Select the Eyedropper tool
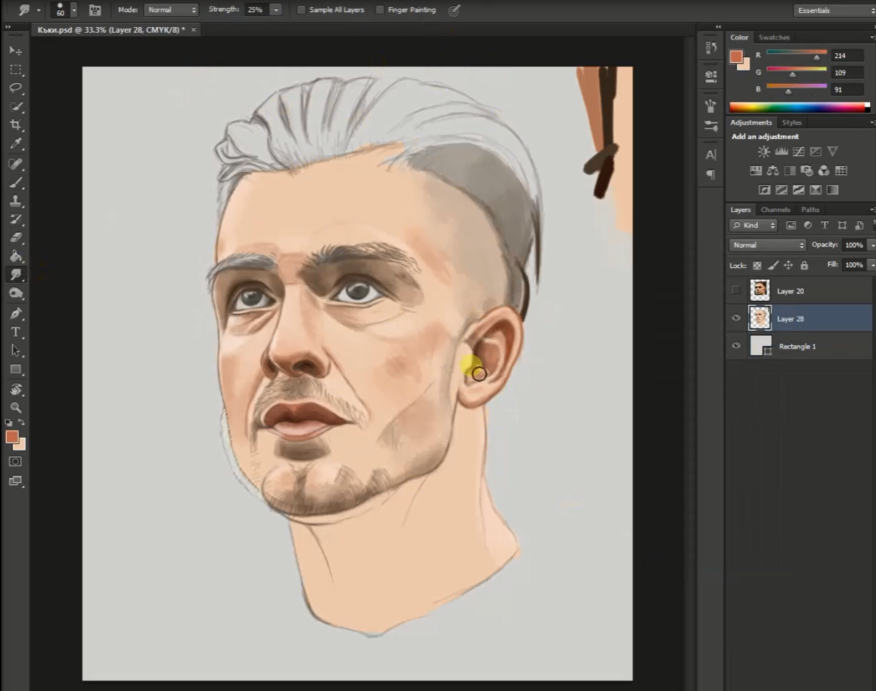 tap(15, 144)
